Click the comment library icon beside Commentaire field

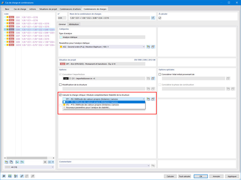coord(153,165)
